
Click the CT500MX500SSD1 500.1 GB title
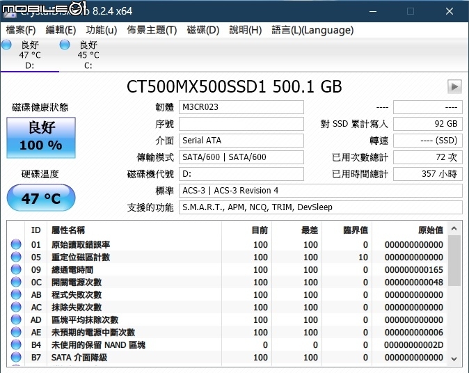coord(234,87)
